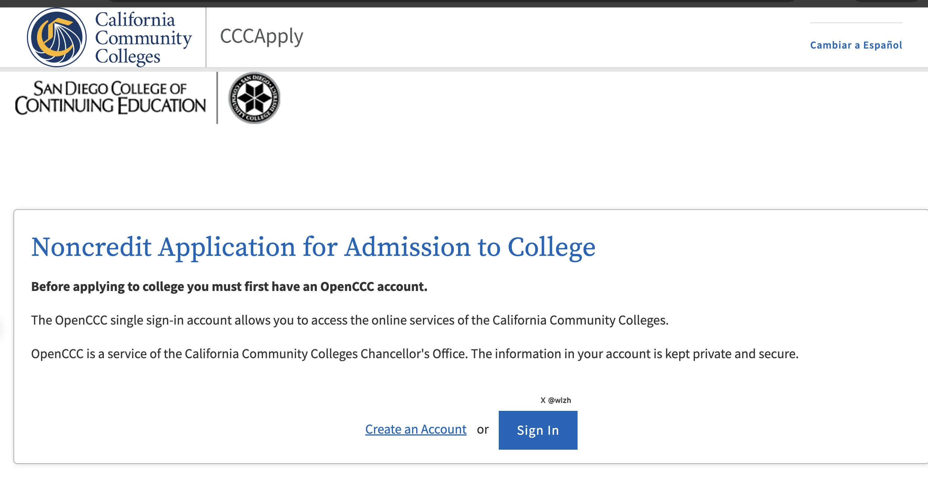Click the vertical divider left of CCCApply
The height and width of the screenshot is (496, 928).
(206, 37)
